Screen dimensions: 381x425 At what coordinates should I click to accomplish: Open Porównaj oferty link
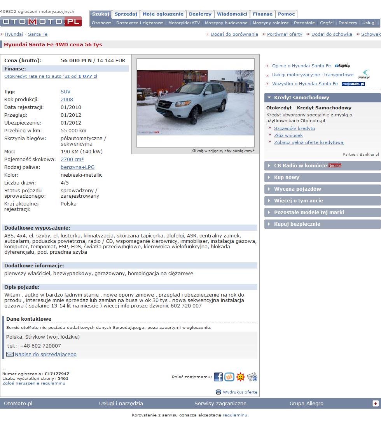coord(285,34)
